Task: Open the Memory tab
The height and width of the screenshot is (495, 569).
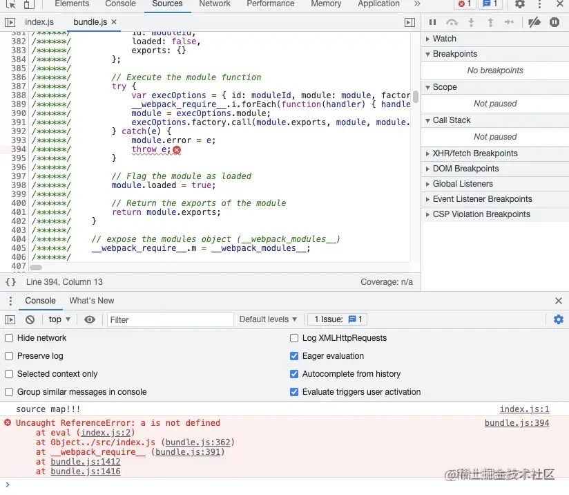Action: (326, 3)
